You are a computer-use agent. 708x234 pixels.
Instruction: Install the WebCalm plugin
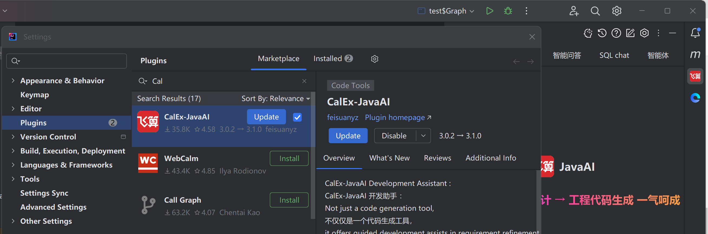pos(289,158)
